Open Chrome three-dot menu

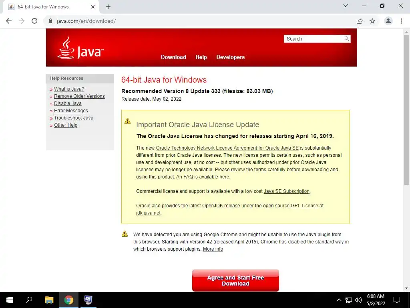point(401,21)
